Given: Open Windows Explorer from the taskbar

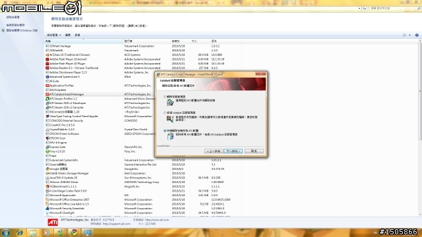Looking at the screenshot, I should point(33,232).
